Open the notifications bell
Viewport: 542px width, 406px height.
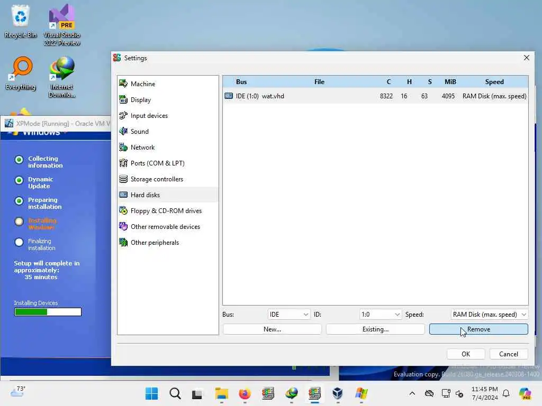click(x=506, y=393)
